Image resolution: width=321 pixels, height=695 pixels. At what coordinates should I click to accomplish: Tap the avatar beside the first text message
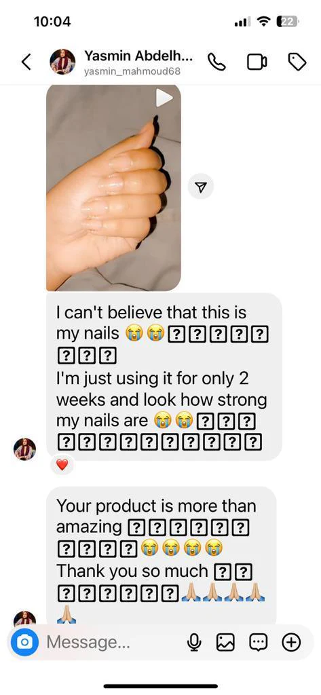25,449
